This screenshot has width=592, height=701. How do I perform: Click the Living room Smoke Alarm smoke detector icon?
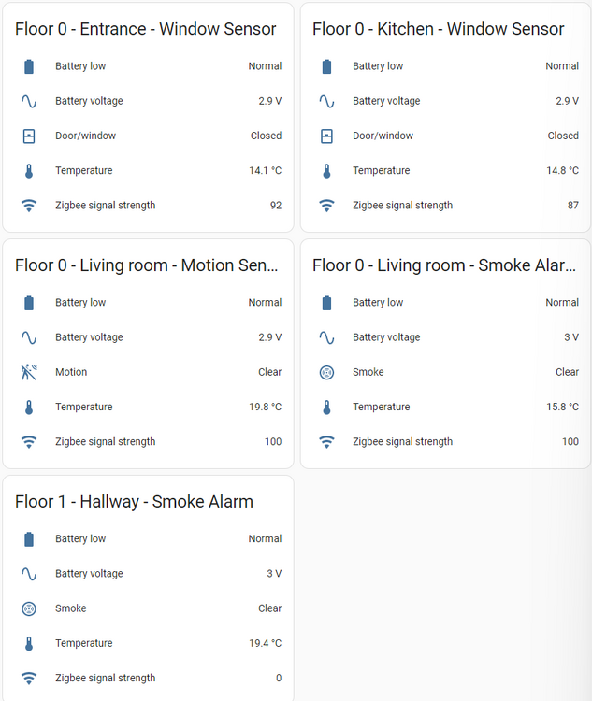[x=326, y=372]
